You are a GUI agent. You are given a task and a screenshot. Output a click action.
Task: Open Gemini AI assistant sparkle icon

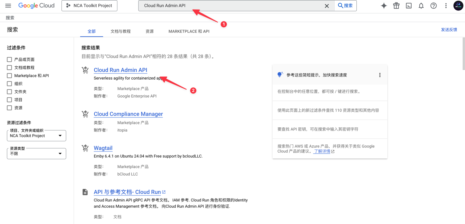coord(384,6)
